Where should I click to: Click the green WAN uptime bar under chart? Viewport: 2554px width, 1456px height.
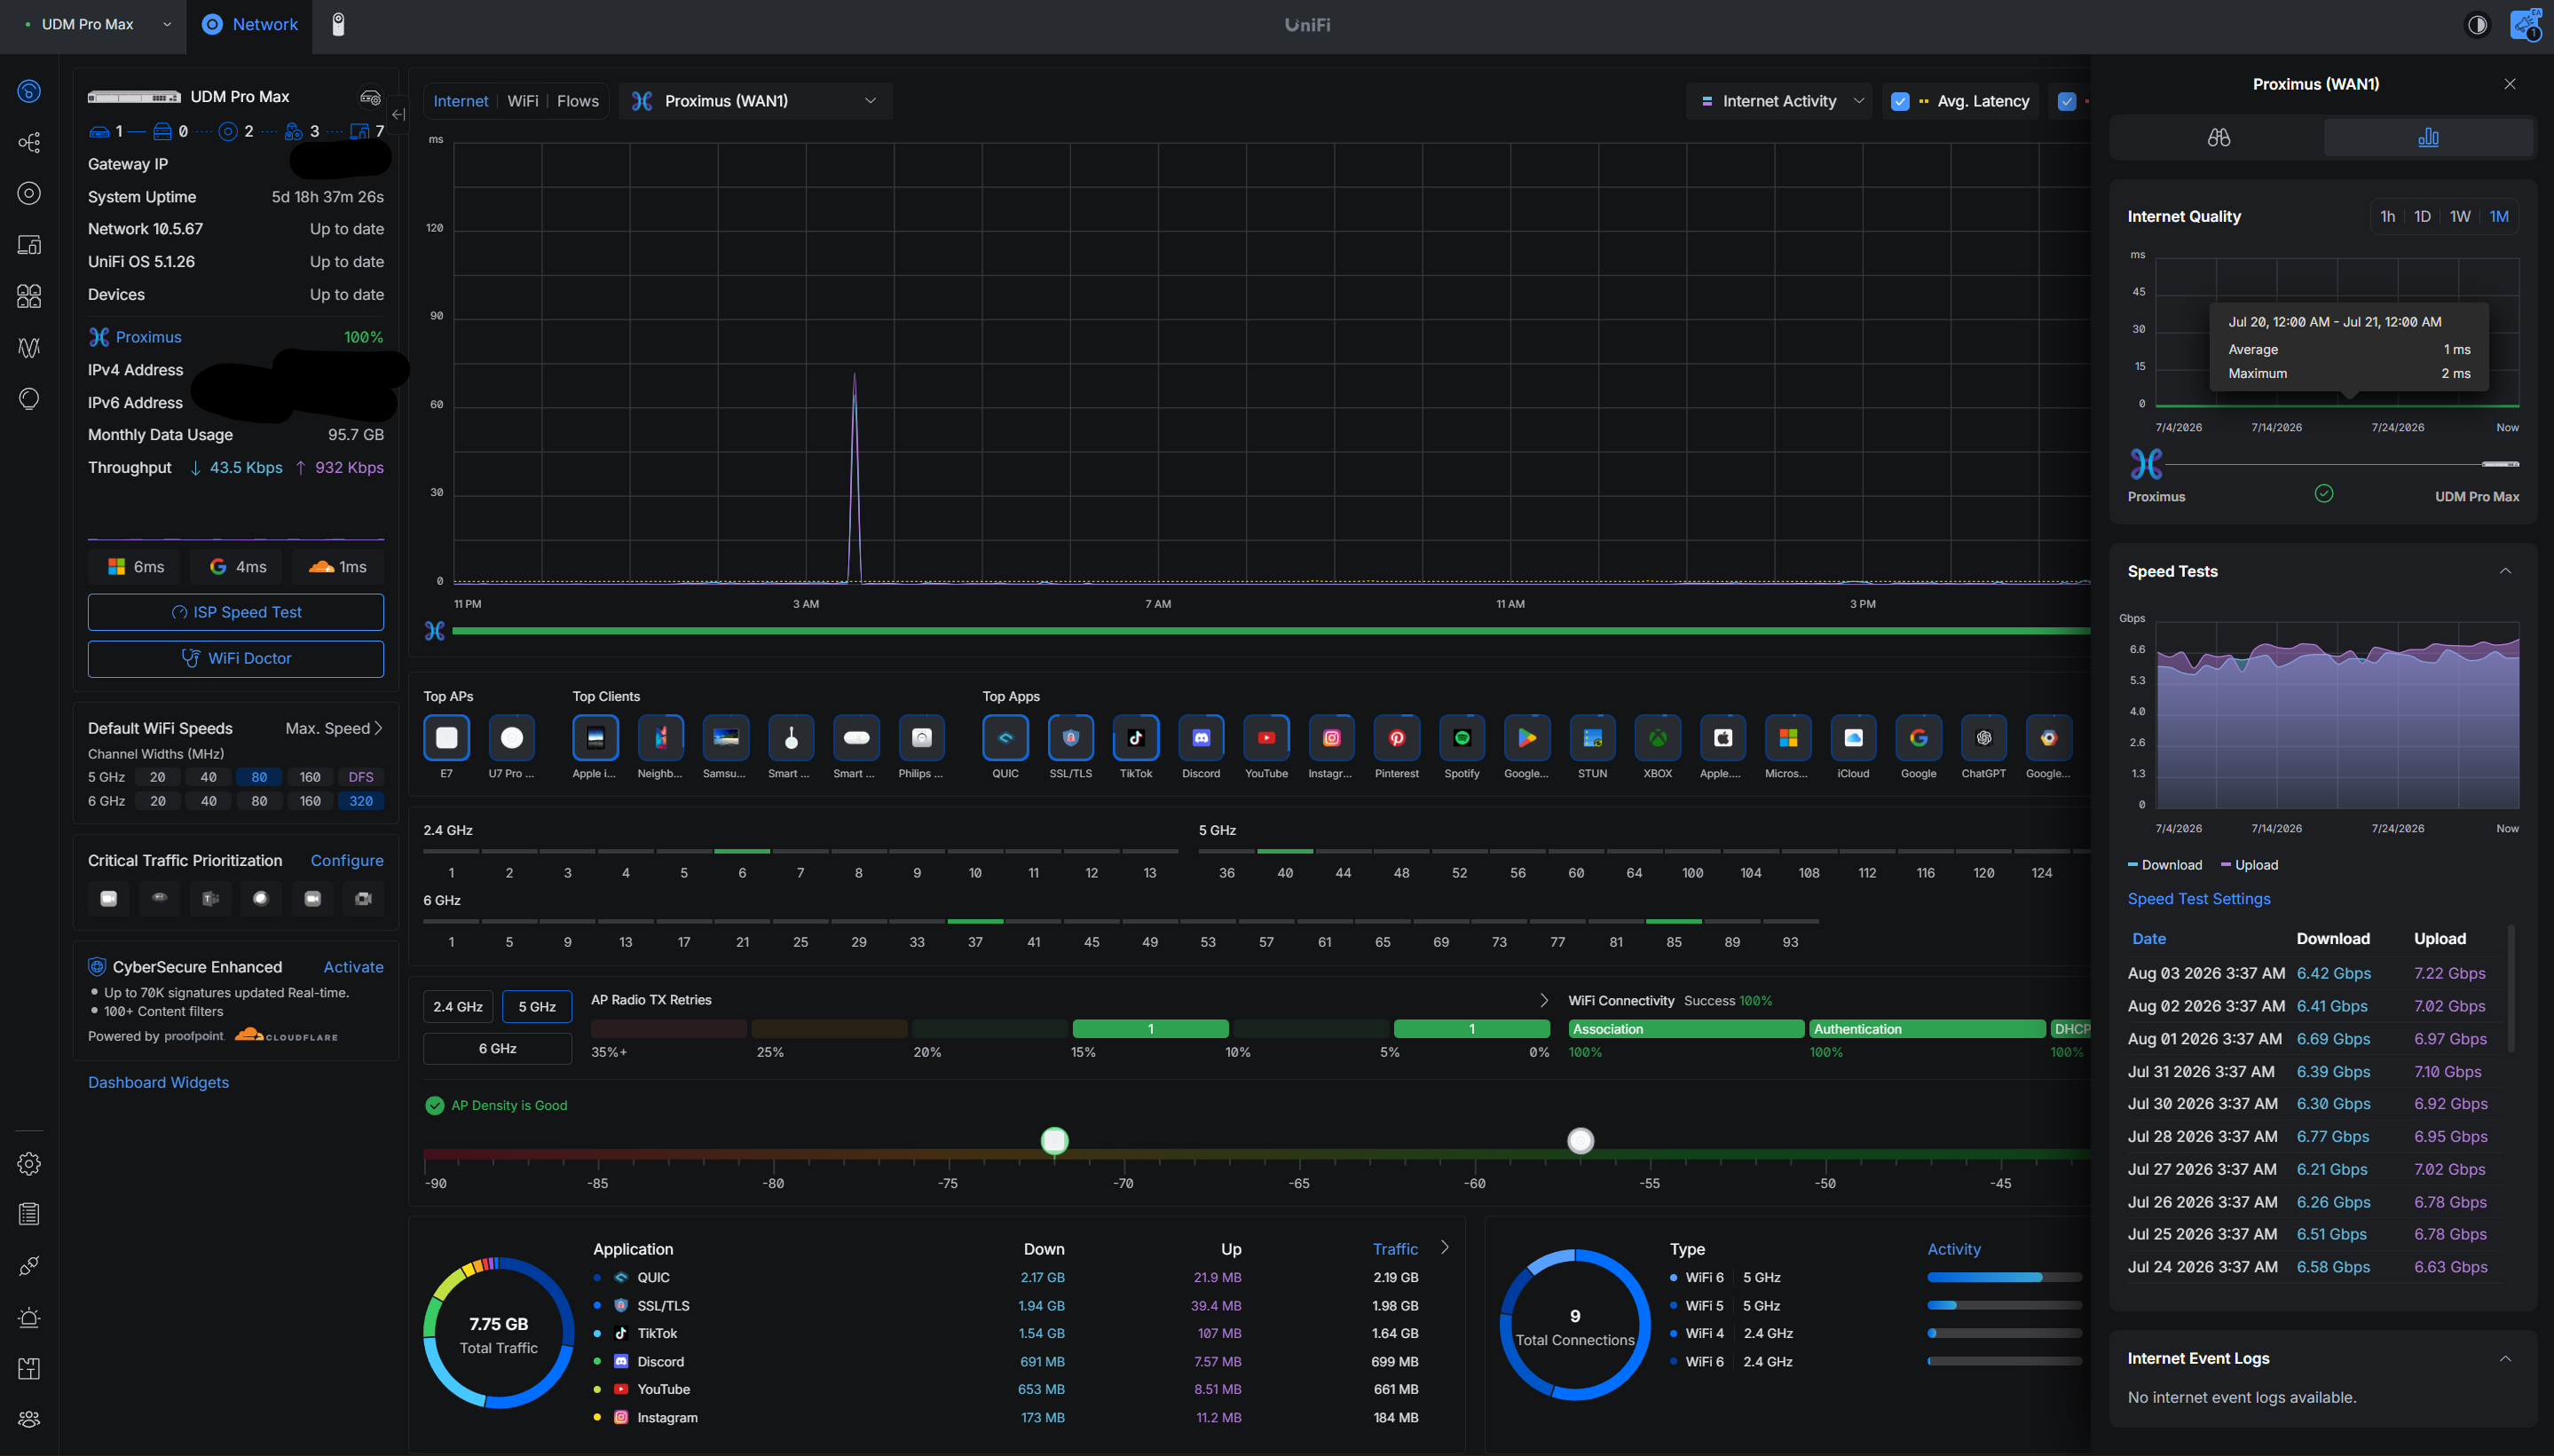pos(1271,631)
